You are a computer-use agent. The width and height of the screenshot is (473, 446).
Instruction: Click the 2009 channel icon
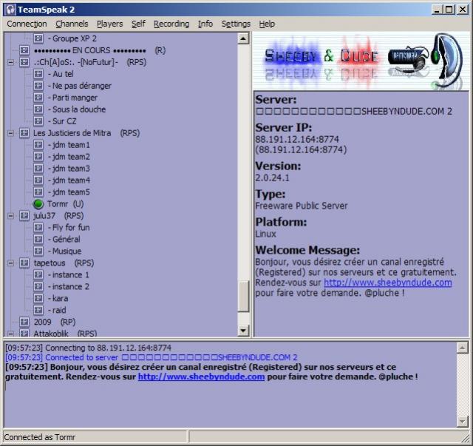point(24,322)
